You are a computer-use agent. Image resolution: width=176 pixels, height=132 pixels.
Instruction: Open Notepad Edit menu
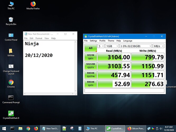point(31,38)
